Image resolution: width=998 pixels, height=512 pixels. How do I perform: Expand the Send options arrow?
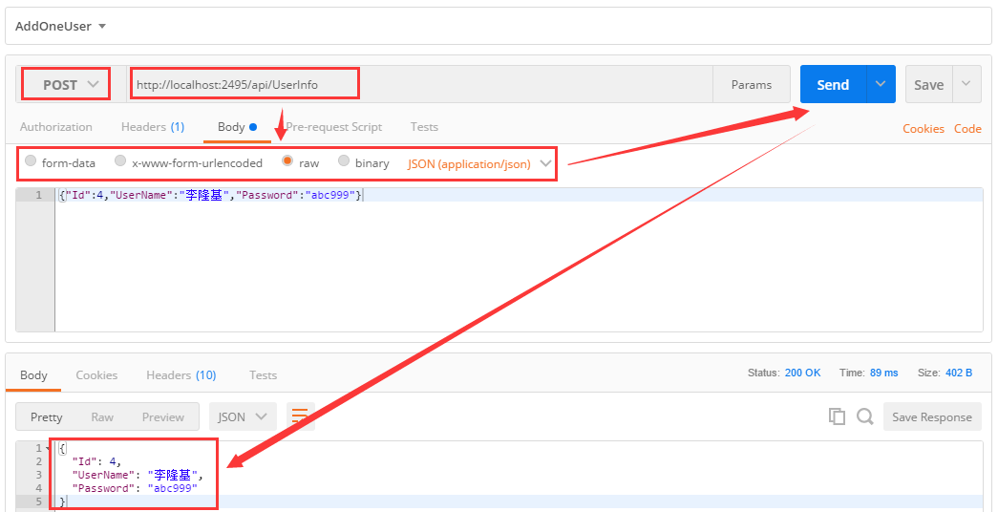[x=881, y=85]
